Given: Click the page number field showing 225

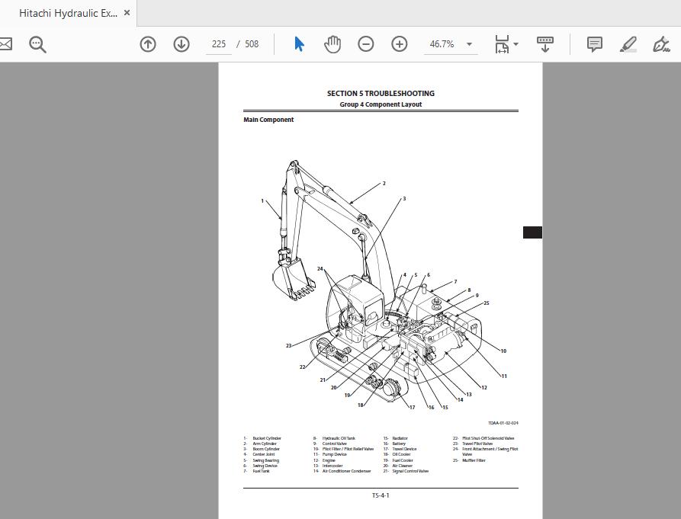Looking at the screenshot, I should [218, 44].
